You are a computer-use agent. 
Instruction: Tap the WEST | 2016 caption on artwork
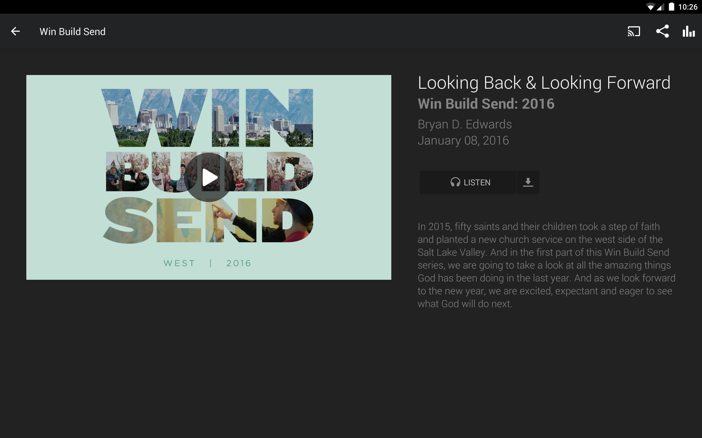(x=207, y=263)
